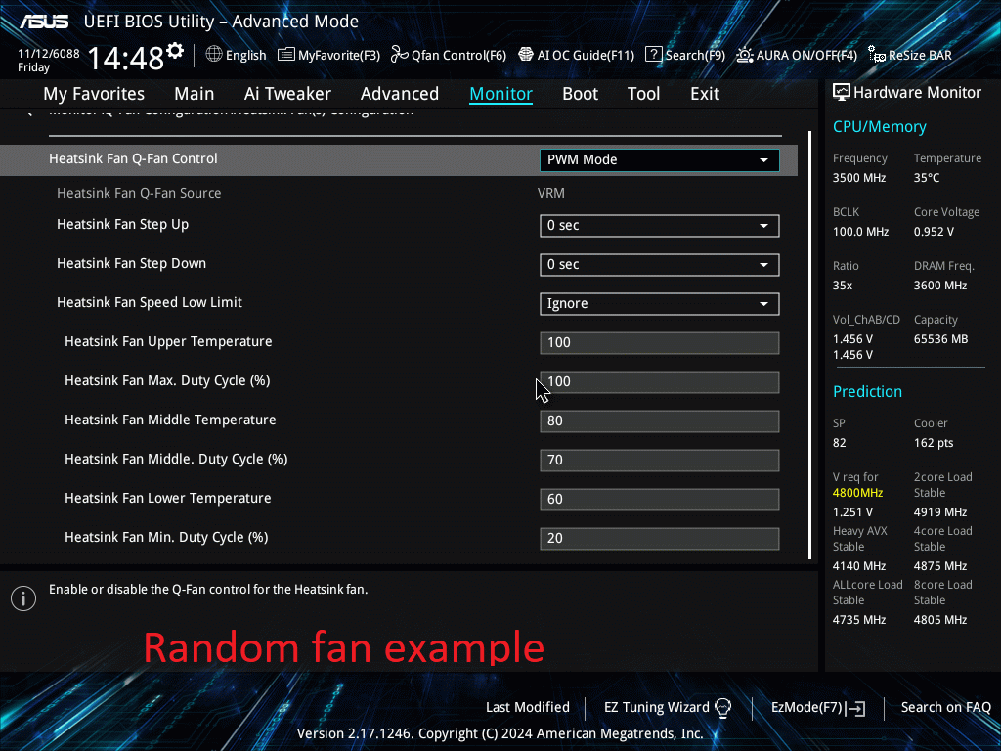Click the vertical scrollbar of the settings list
The height and width of the screenshot is (751, 1001).
click(810, 342)
